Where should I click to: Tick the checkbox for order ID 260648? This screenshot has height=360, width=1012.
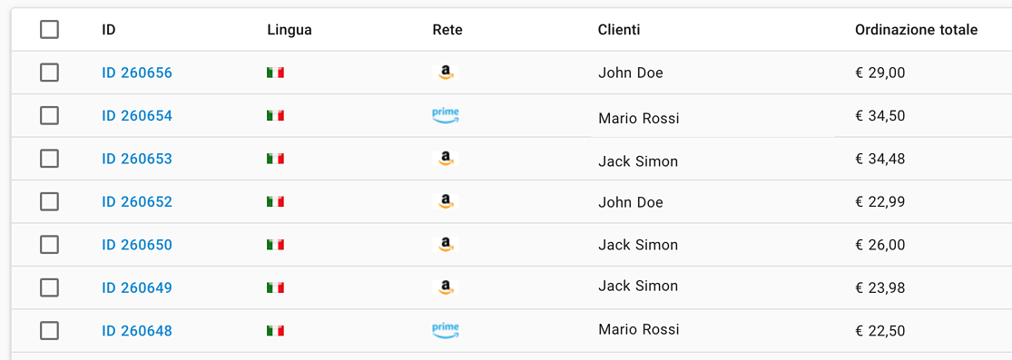click(x=49, y=331)
